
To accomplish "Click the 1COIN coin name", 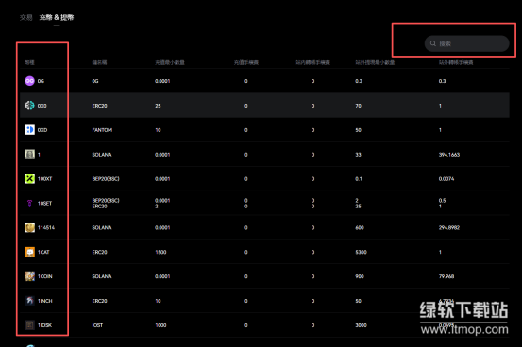I will 45,276.
